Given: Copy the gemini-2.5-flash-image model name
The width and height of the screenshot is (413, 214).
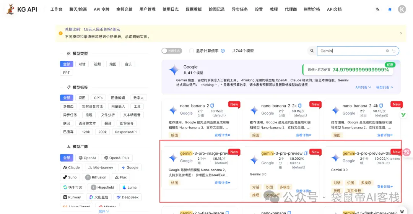Looking at the screenshot, I should [227, 212].
